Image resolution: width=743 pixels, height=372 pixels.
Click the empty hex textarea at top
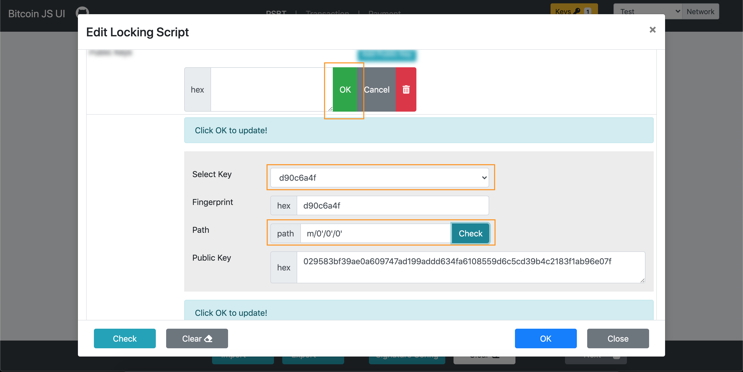[x=271, y=90]
